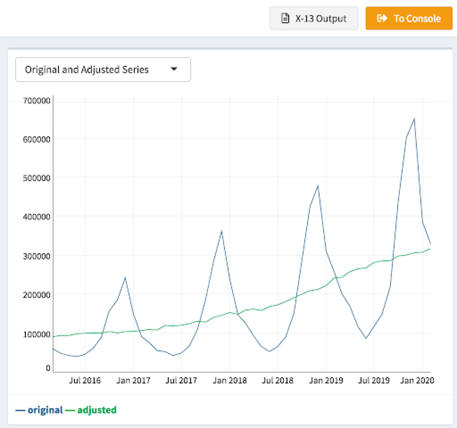Open the X-13 Output report
Screen dimensions: 457x428
coord(313,18)
